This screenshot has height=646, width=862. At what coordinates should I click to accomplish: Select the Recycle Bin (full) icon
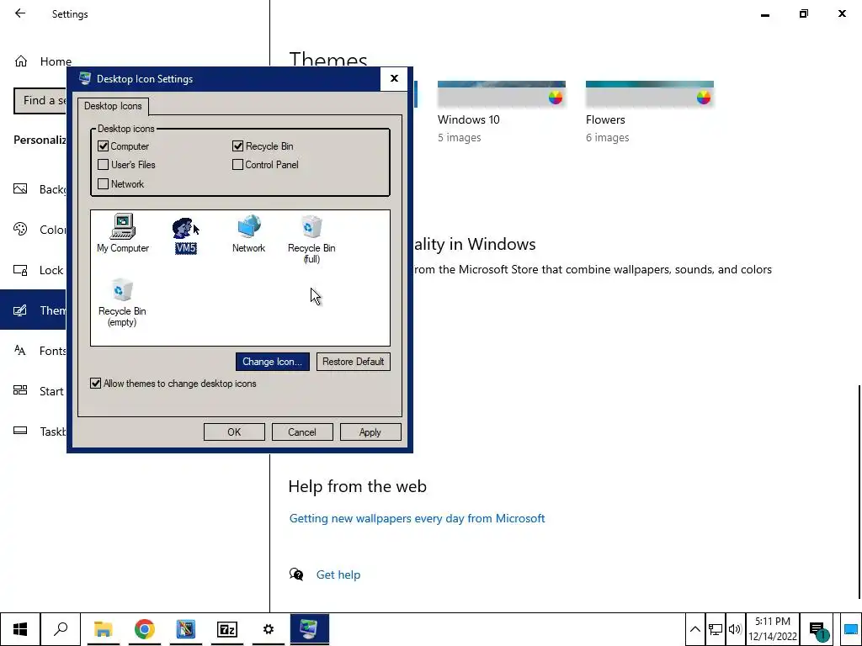(x=311, y=239)
